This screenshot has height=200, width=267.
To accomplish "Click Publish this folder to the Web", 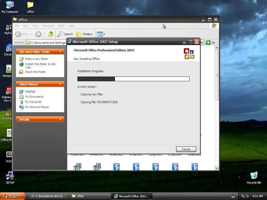I will (40, 66).
